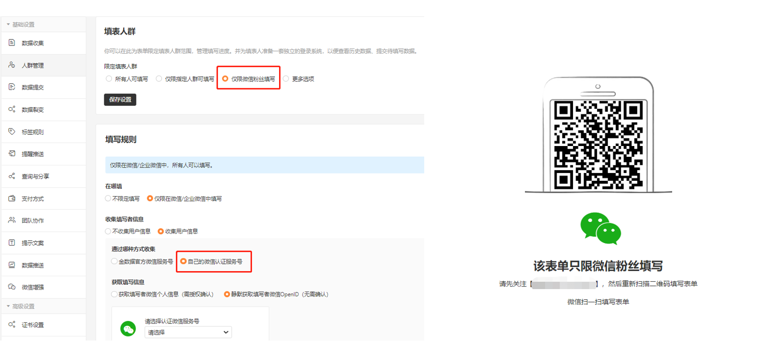This screenshot has width=782, height=363.
Task: Choose 静默获取填写者微信OpenID option
Action: [227, 295]
